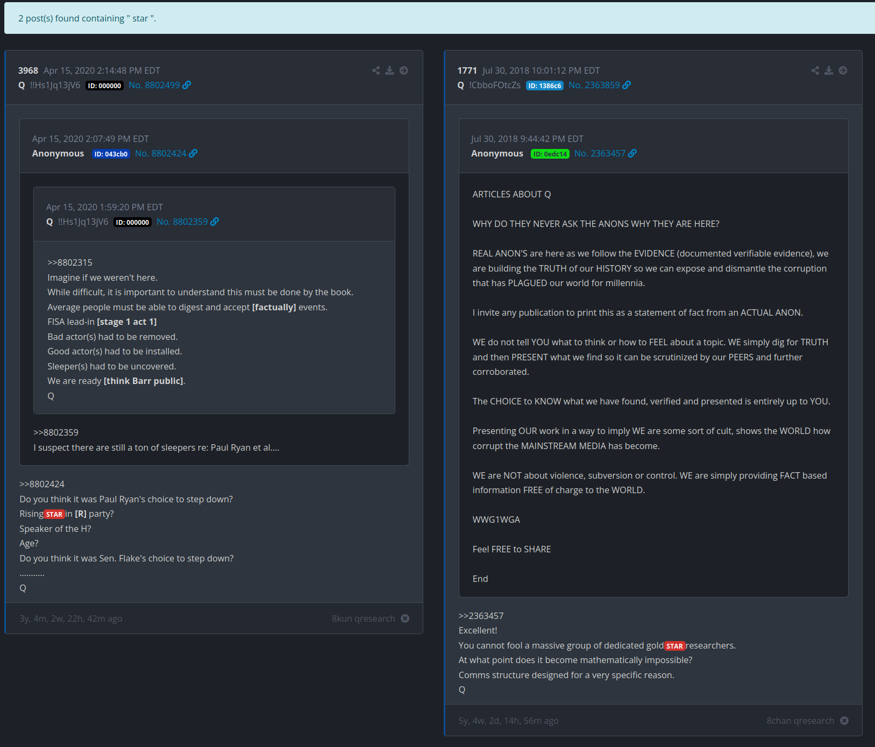Screen dimensions: 875x747
Task: Click "Speaker of the H?" line
Action: click(55, 529)
